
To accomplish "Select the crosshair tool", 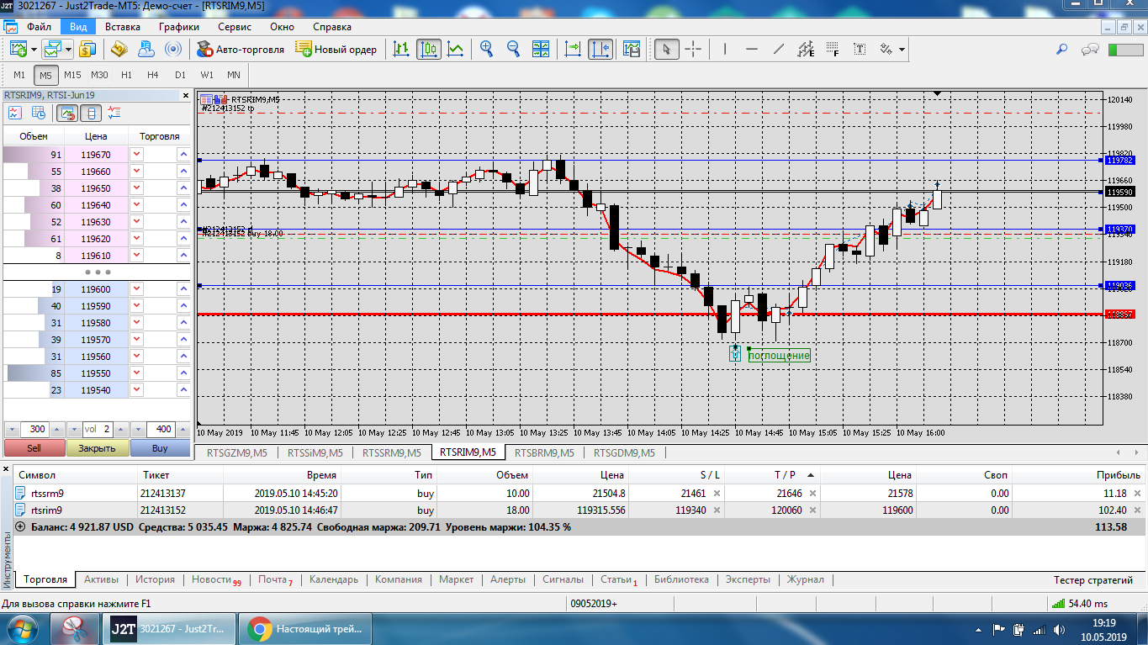I will pos(693,49).
